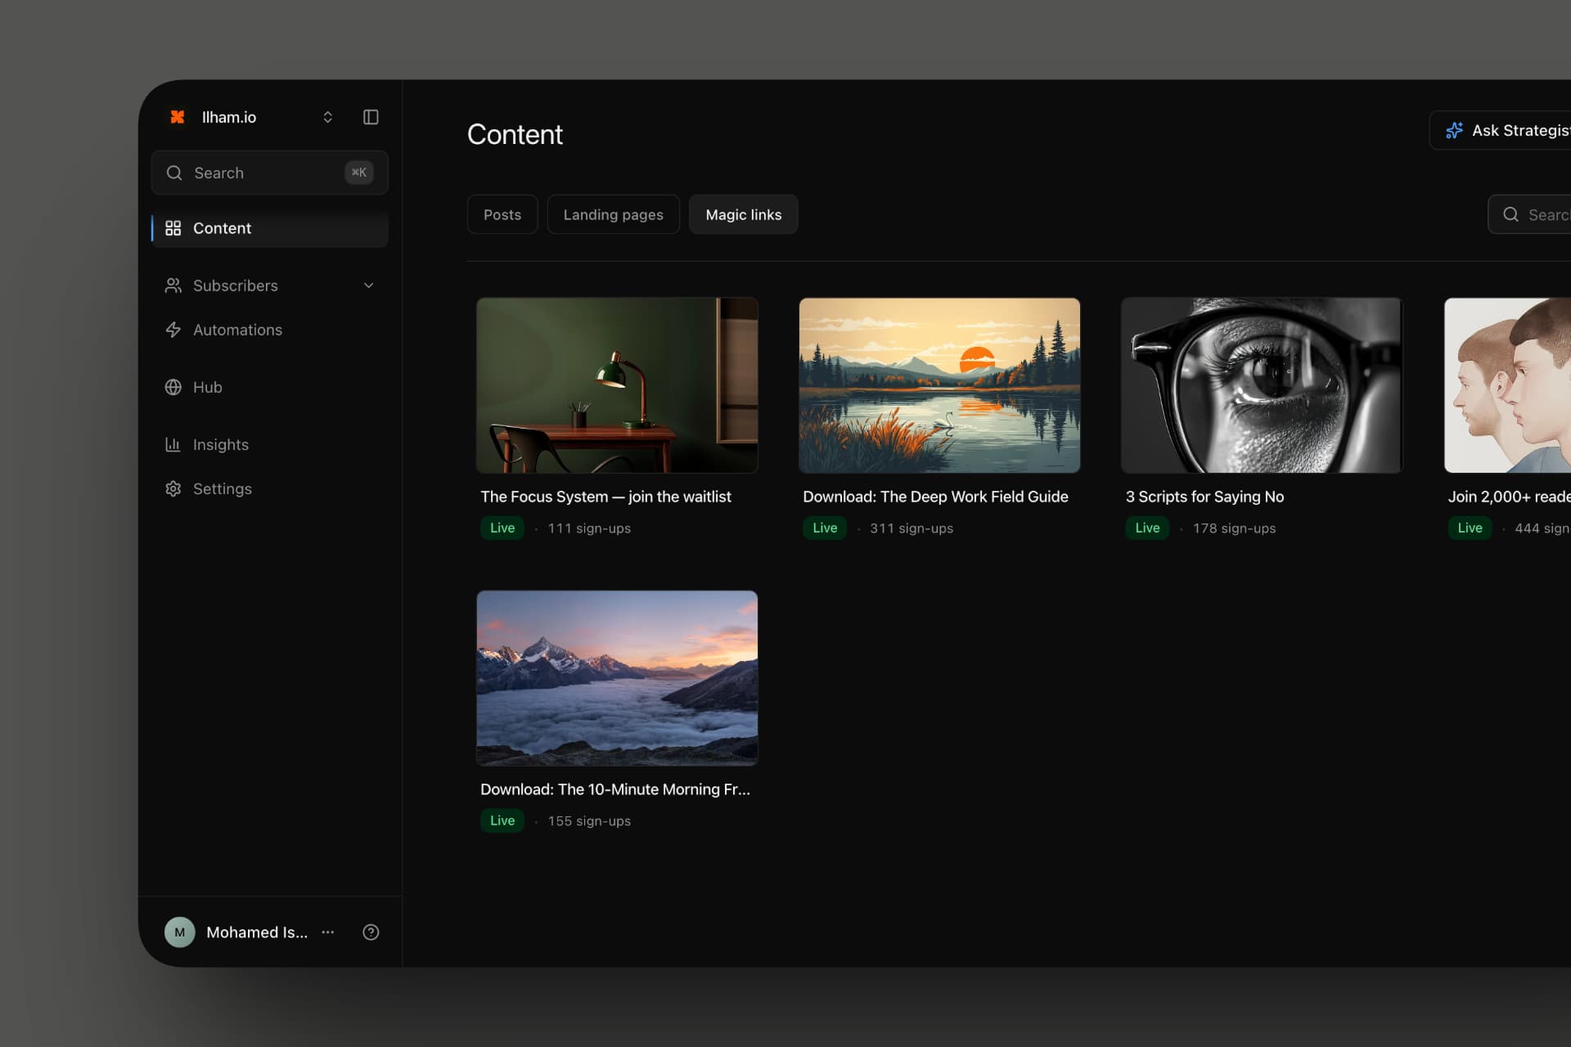Click the Ask Strategist button
Image resolution: width=1571 pixels, height=1047 pixels.
click(1501, 130)
